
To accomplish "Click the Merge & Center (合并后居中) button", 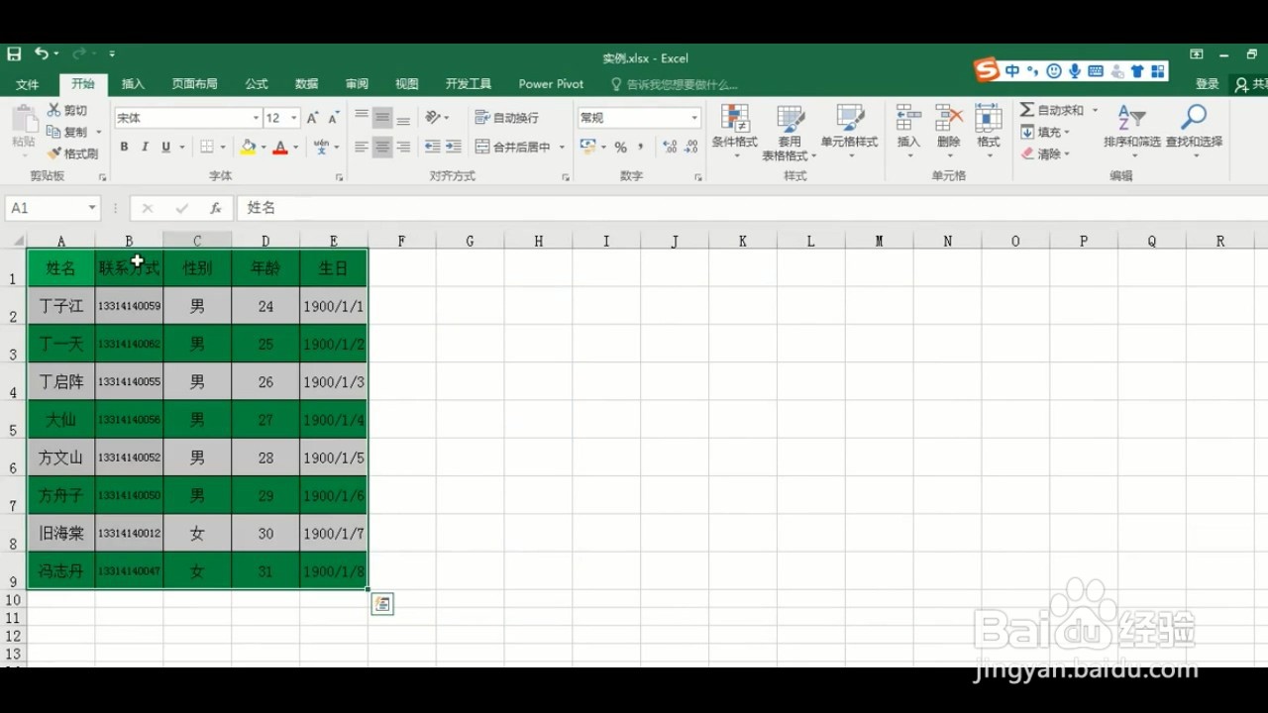I will point(512,147).
